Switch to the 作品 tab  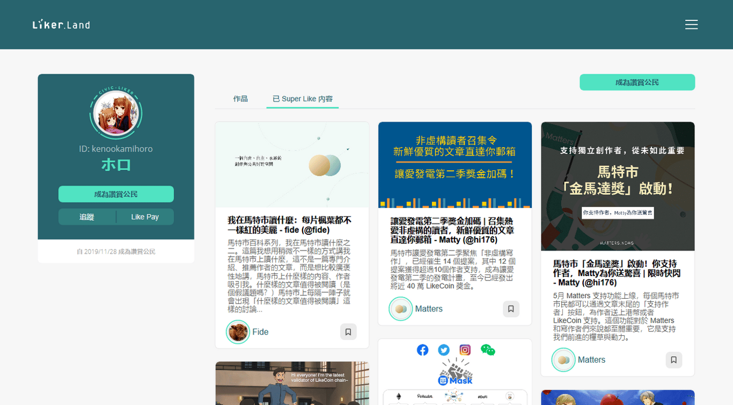[x=240, y=99]
